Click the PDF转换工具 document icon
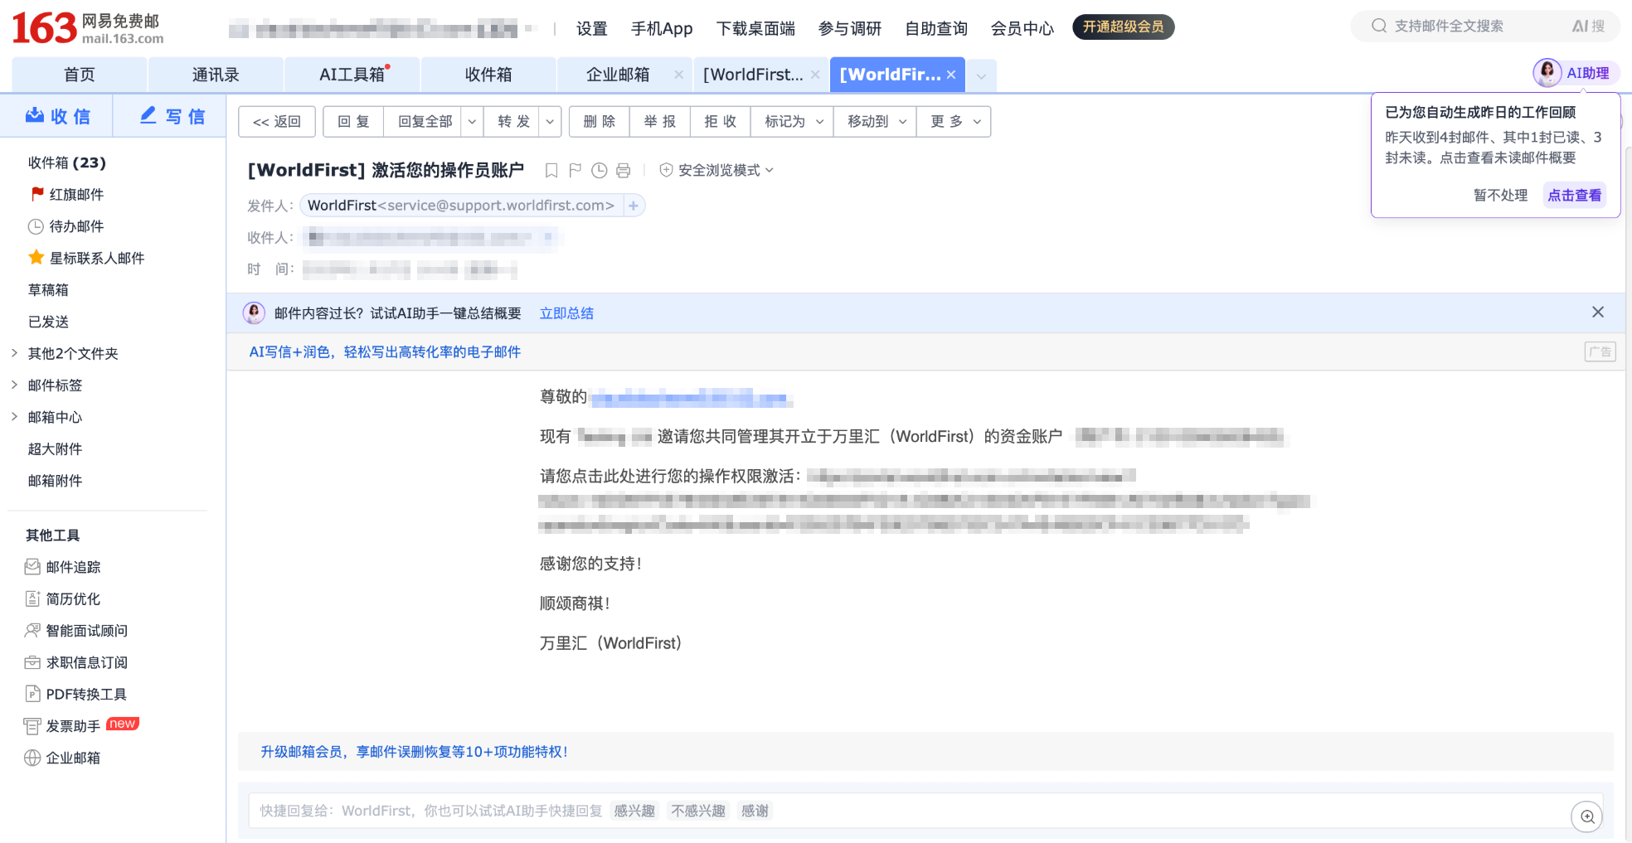The height and width of the screenshot is (843, 1632). tap(32, 694)
